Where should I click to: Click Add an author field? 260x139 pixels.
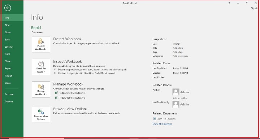tap(180, 98)
